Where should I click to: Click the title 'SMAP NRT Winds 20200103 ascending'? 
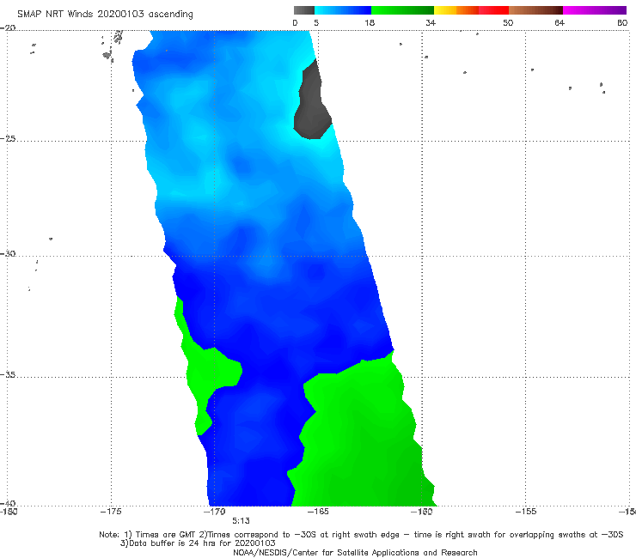click(105, 14)
